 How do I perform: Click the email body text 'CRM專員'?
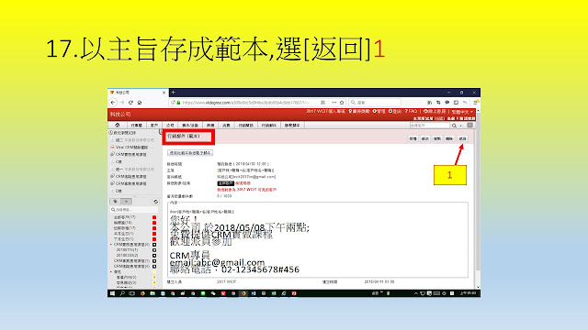coord(189,255)
